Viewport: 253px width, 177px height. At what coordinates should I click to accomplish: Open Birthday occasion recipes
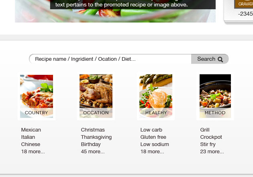91,144
